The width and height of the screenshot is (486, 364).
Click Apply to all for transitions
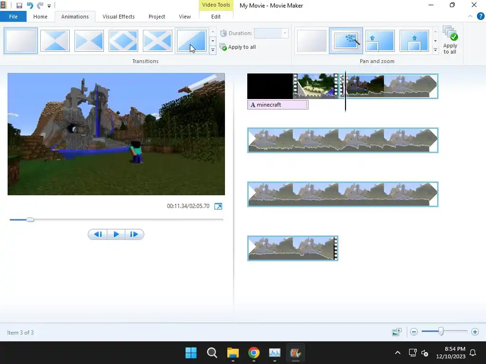pyautogui.click(x=238, y=47)
